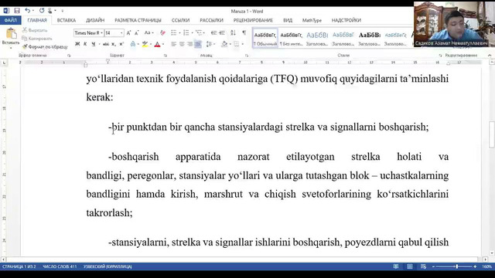Toggle italic formatting (К)
Image resolution: width=495 pixels, height=278 pixels.
(x=85, y=44)
